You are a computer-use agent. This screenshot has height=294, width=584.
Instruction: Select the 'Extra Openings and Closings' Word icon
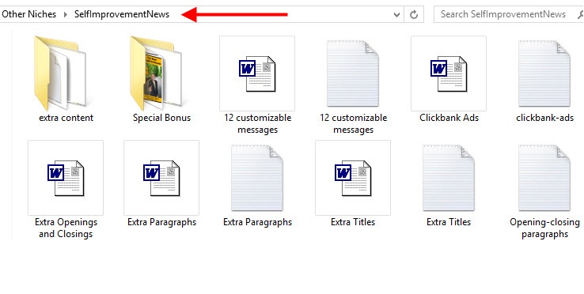click(x=66, y=178)
